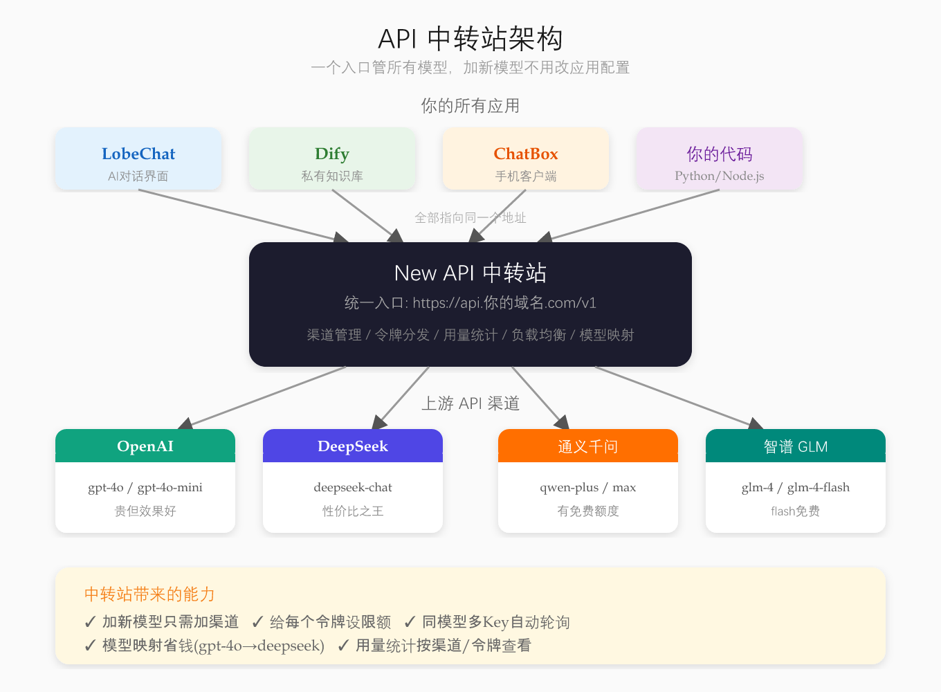
Task: Click the glm-4 / glm-4-flash model text
Action: 796,487
